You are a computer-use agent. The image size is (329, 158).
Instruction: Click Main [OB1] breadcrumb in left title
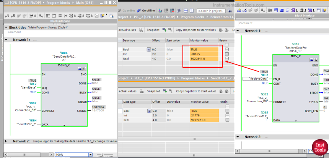(x=85, y=3)
